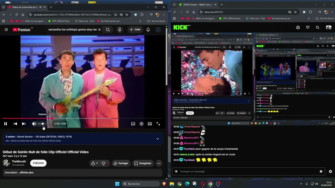Screen dimensions: 335x188
Task: Start YouTube voice search with microphone
Action: (x=120, y=30)
